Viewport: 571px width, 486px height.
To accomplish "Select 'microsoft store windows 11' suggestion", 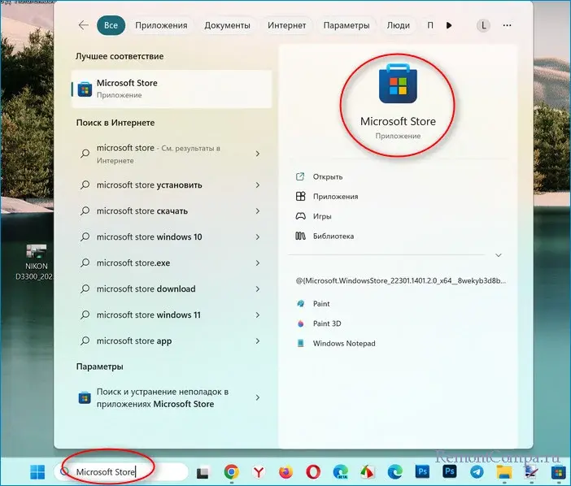I will [172, 315].
